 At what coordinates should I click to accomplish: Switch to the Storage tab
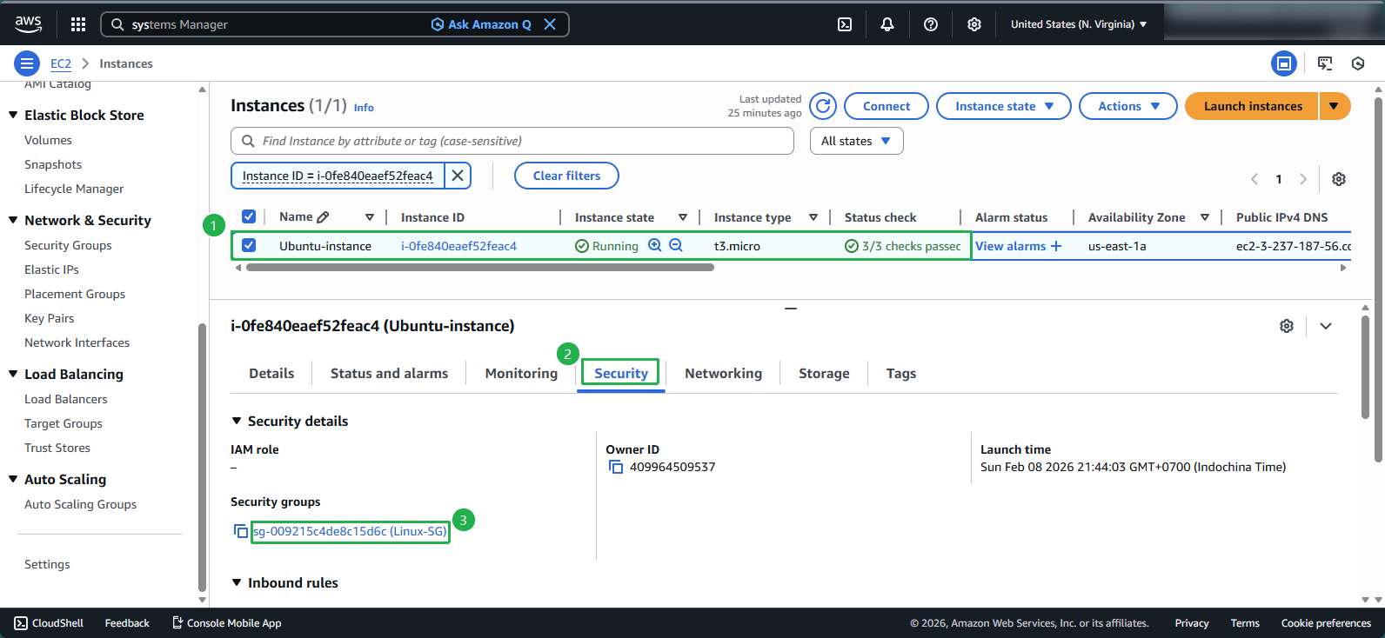tap(824, 373)
